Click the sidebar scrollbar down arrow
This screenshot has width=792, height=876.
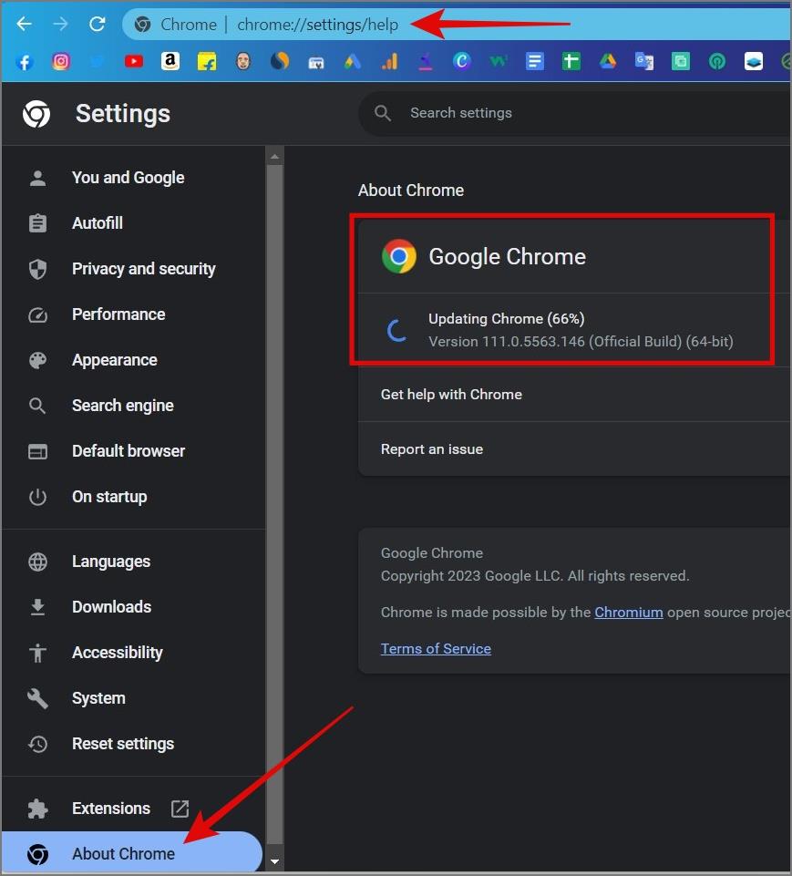point(274,862)
